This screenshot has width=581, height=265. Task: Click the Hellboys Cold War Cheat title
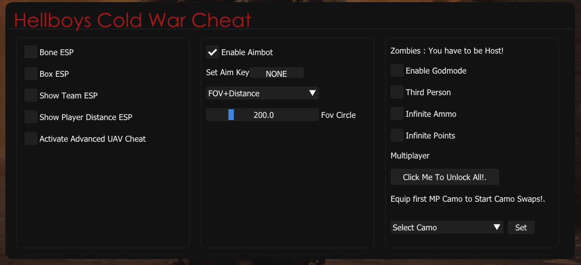tap(133, 20)
